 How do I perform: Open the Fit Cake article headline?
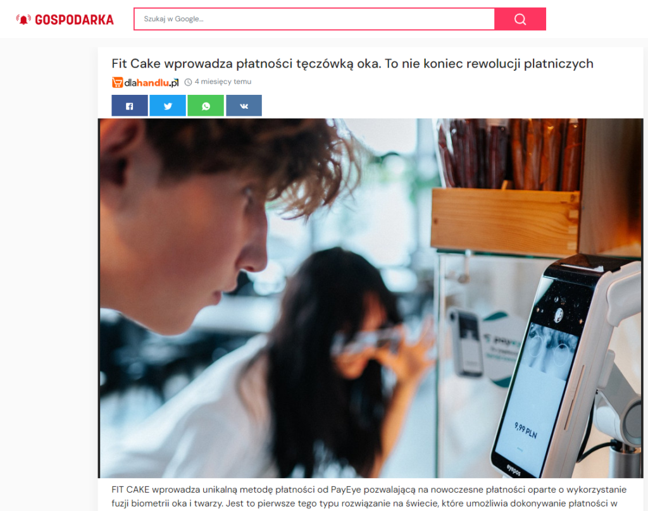[352, 64]
